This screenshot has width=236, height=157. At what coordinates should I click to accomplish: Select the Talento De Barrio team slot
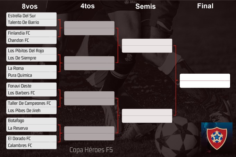pyautogui.click(x=31, y=23)
